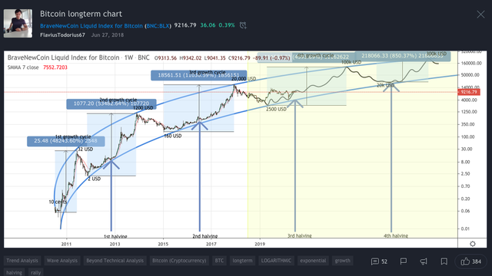Like the idea with thumbs-up 384

[x=470, y=261]
